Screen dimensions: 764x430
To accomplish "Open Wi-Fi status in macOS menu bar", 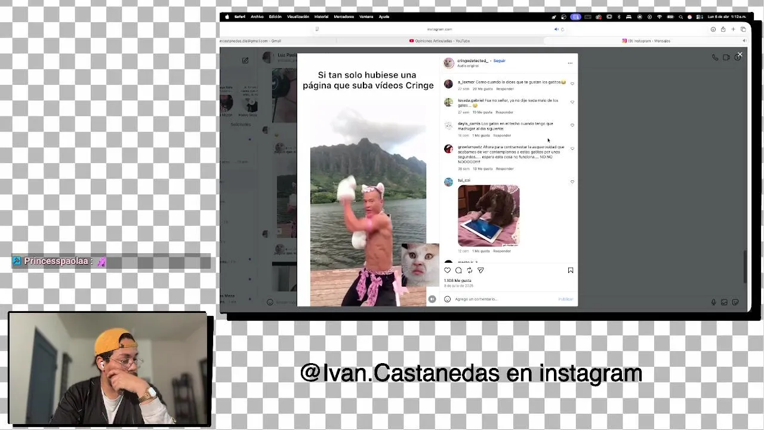I will (660, 17).
